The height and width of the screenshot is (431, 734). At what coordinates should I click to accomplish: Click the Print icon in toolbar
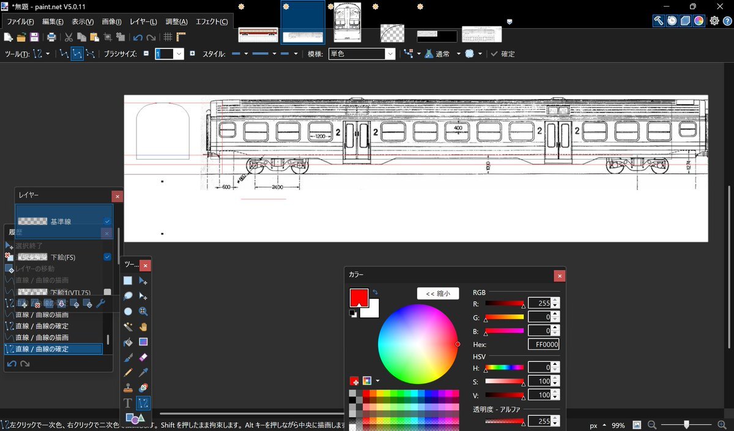tap(52, 37)
